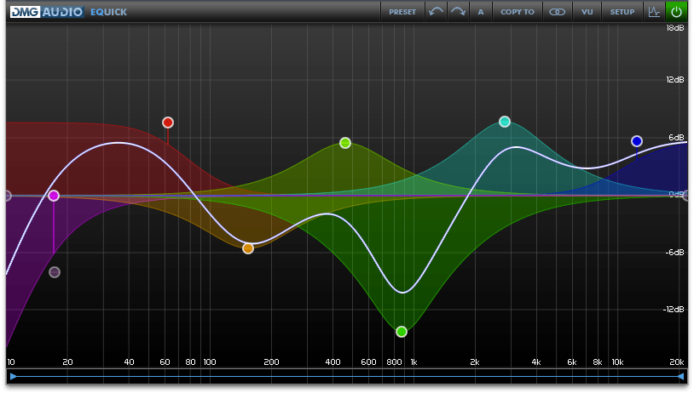Toggle the spectrum analyzer graph icon

click(654, 12)
